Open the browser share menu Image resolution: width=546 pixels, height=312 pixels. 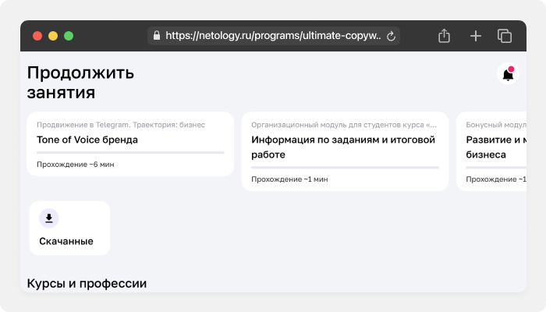445,36
